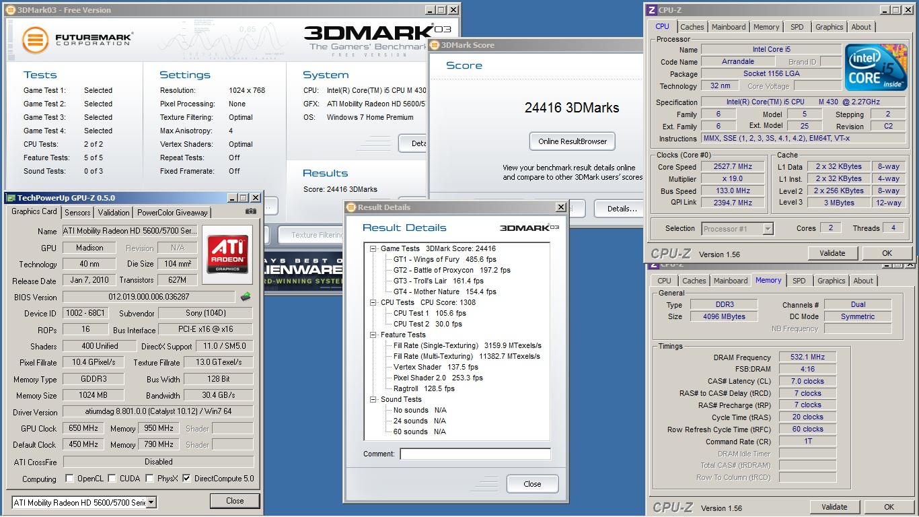Collapse the Sound Tests tree node

click(x=373, y=399)
